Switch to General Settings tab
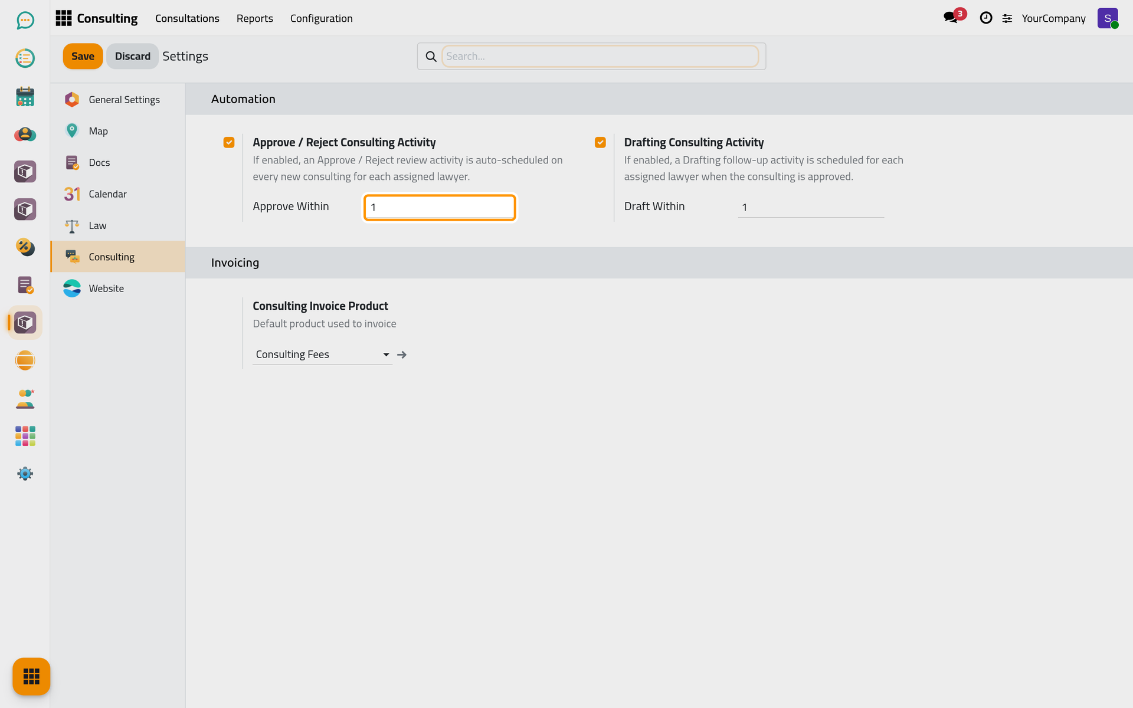The width and height of the screenshot is (1133, 708). tap(118, 100)
